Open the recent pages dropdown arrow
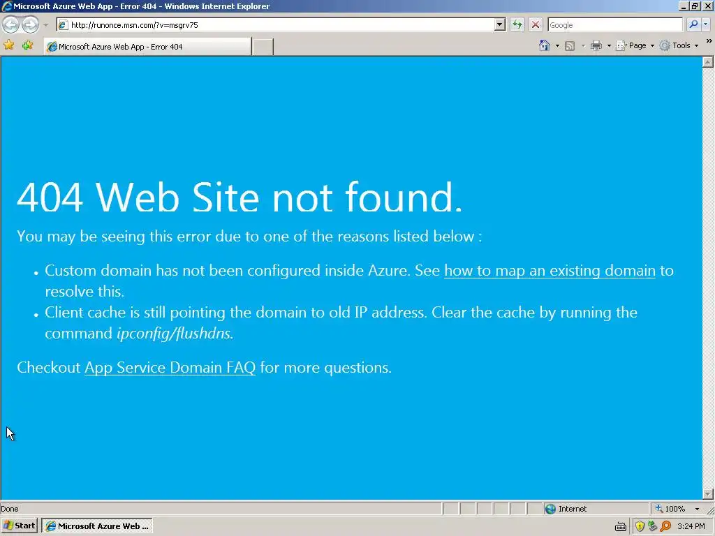This screenshot has width=715, height=536. (x=45, y=25)
